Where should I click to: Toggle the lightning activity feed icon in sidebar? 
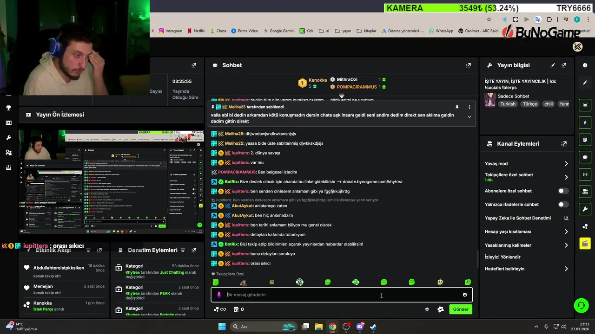click(585, 122)
